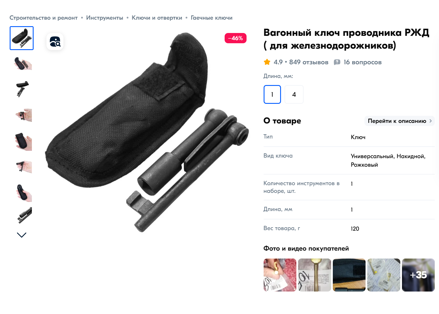Viewport: 439px width, 314px height.
Task: View the 16 вопросов questions link
Action: point(362,62)
